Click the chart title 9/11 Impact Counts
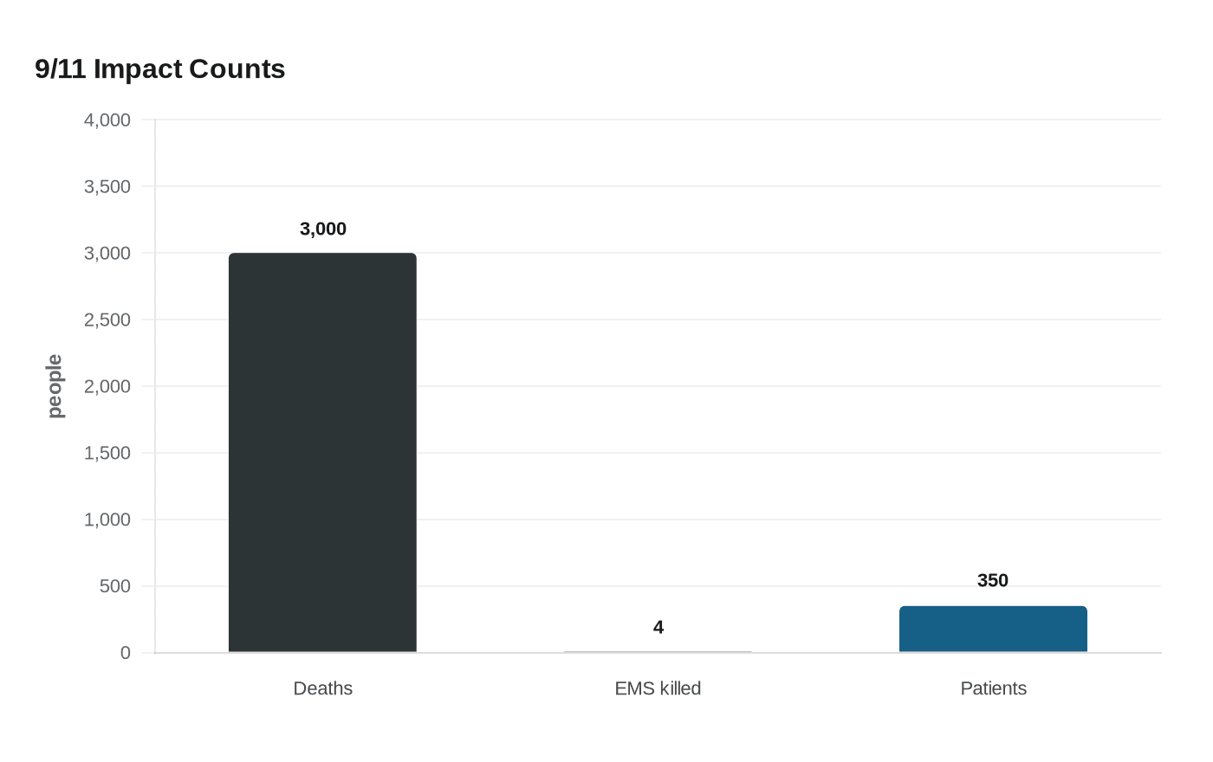The height and width of the screenshot is (762, 1213). (x=160, y=68)
